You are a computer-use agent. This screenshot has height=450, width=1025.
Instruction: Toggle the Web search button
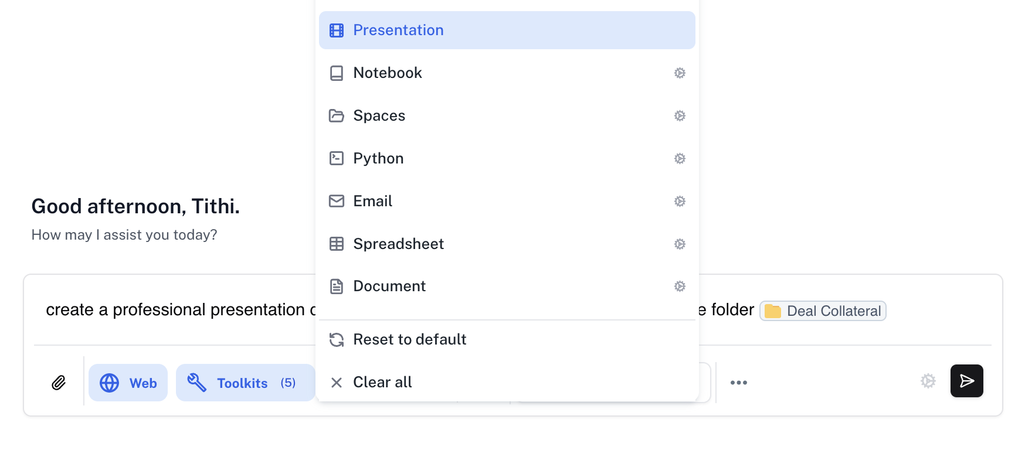click(128, 383)
